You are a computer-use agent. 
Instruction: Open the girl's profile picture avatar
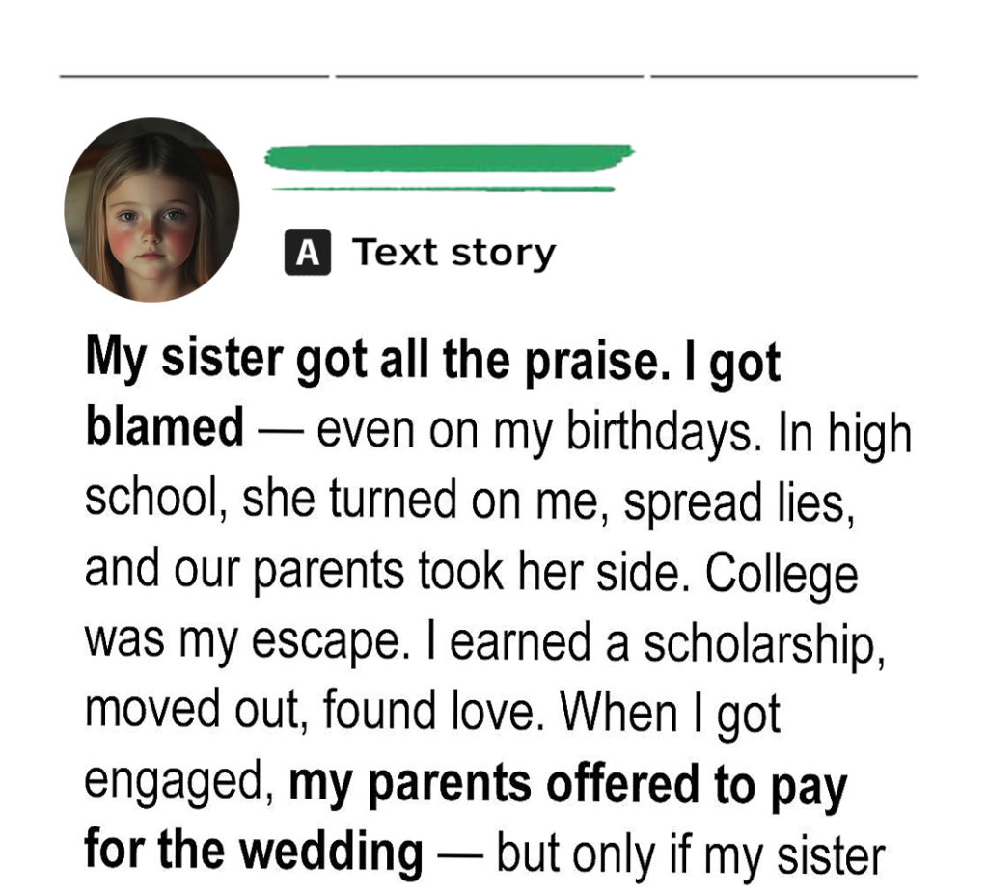151,209
